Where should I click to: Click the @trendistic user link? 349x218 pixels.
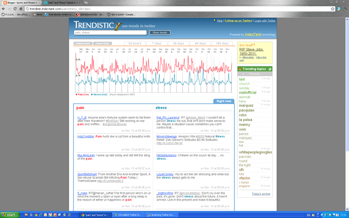coord(248,57)
